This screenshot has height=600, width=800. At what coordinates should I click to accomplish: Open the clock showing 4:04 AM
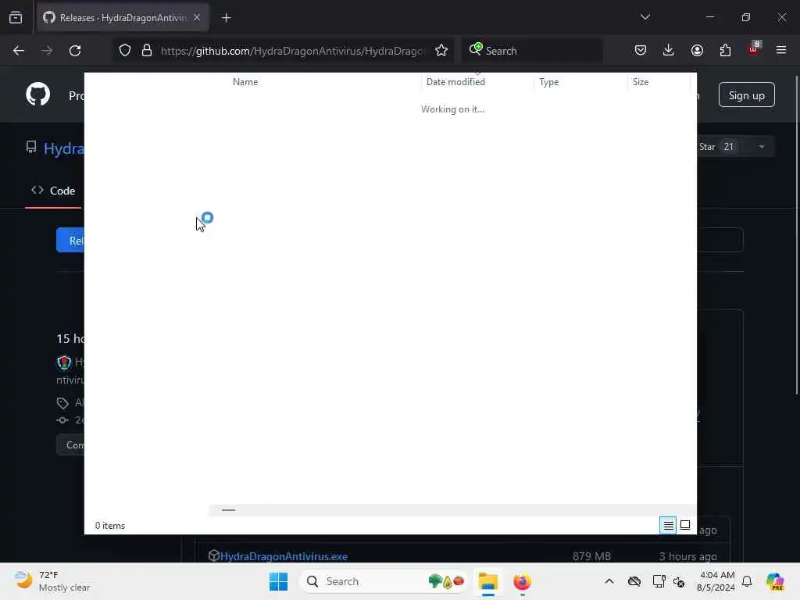[716, 581]
